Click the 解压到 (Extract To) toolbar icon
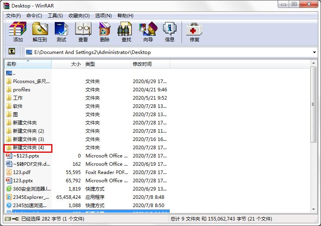Image resolution: width=321 pixels, height=226 pixels. tap(40, 29)
